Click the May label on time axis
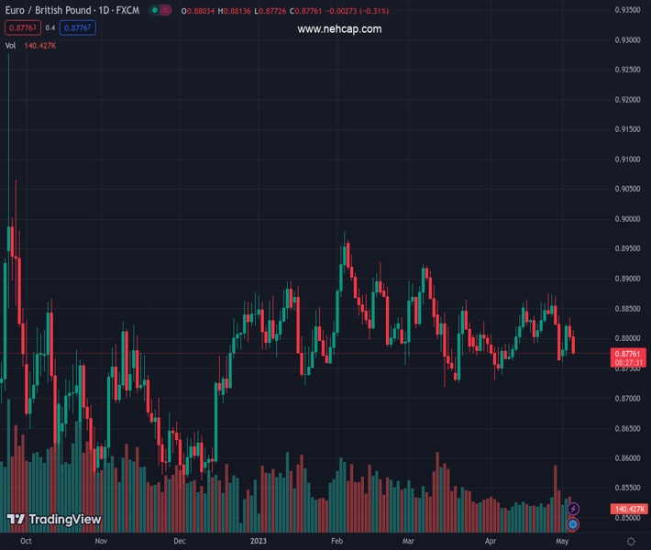Screen dimensions: 651x550 point(562,542)
